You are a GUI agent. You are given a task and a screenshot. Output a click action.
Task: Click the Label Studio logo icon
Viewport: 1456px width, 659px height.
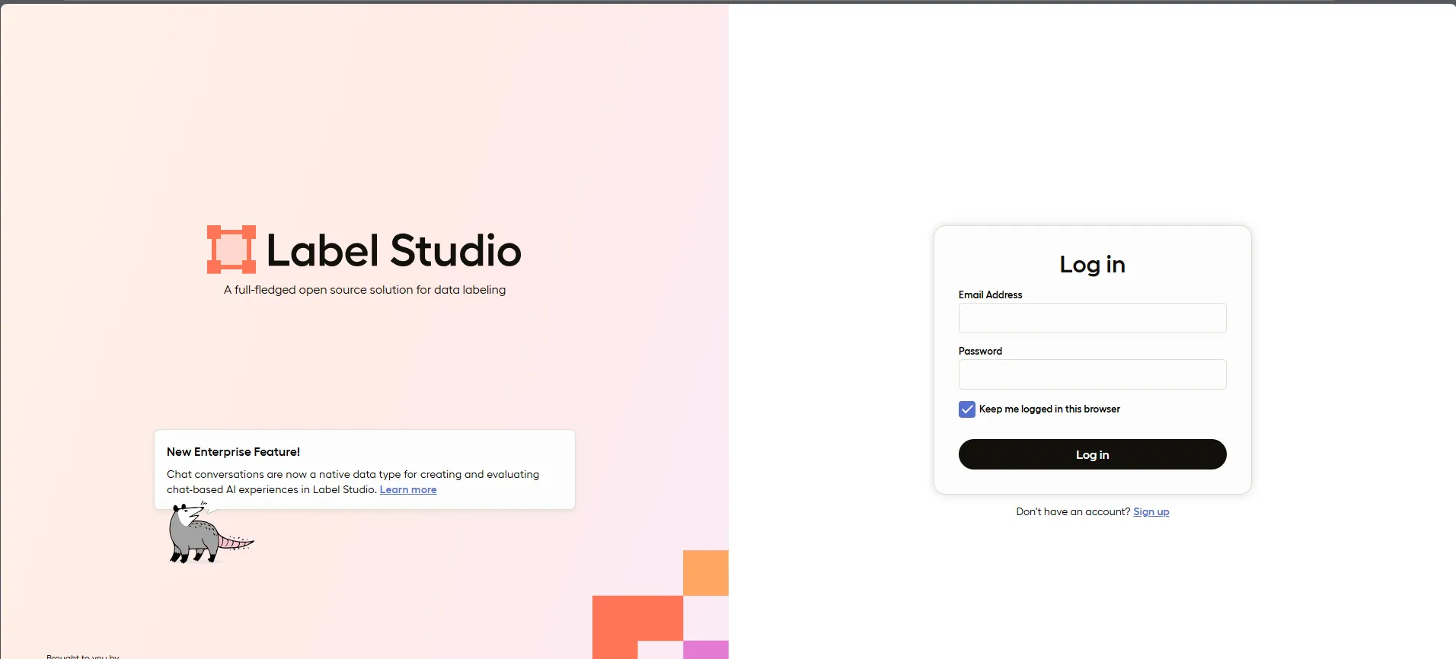(x=231, y=250)
